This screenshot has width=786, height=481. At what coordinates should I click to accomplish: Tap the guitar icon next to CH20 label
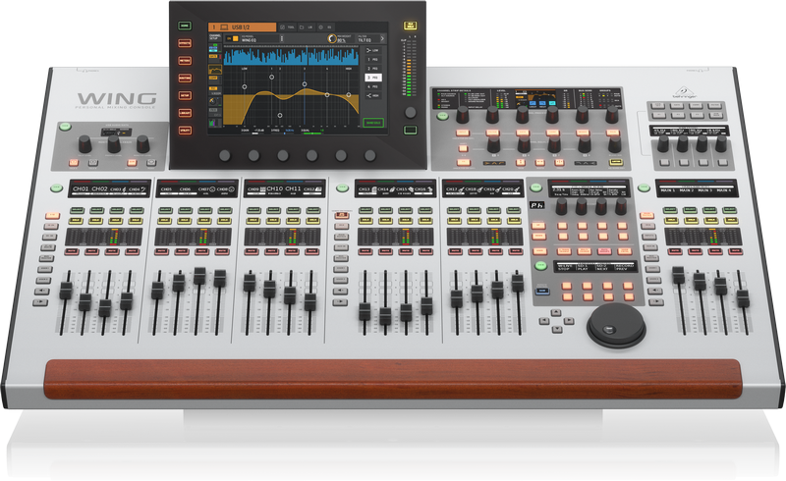point(518,189)
